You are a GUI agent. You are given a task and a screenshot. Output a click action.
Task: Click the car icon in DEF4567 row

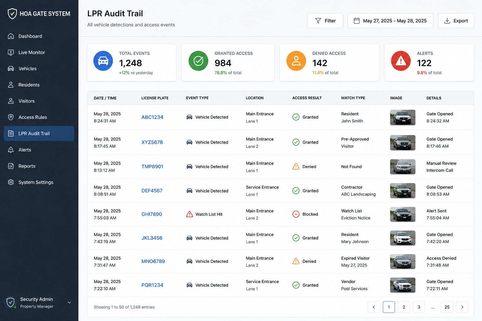pos(190,191)
